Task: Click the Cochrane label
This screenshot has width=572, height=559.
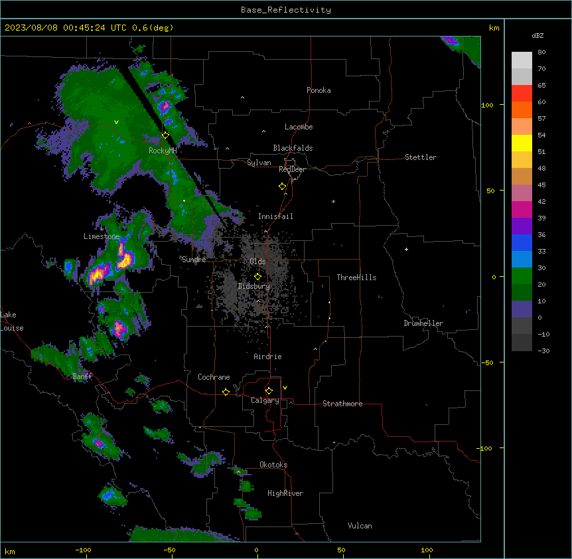Action: pyautogui.click(x=214, y=377)
